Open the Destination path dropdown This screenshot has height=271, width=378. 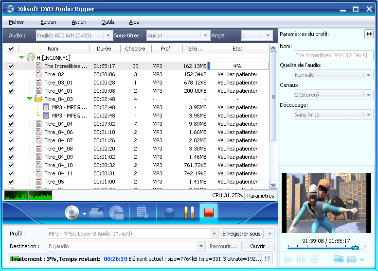coord(201,246)
